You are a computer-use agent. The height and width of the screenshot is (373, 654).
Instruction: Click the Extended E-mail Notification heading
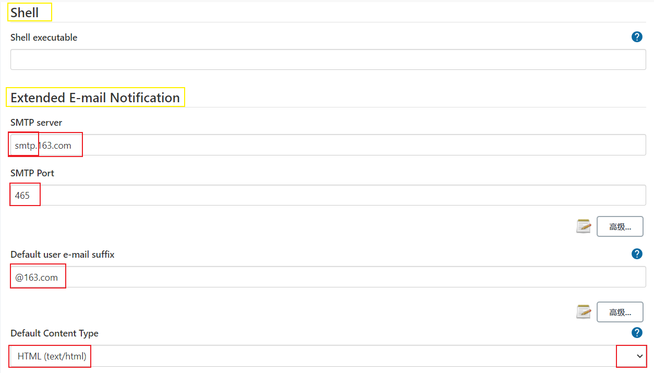tap(95, 98)
